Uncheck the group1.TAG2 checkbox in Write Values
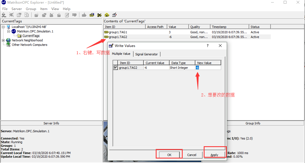This screenshot has height=163, width=305. 115,67
